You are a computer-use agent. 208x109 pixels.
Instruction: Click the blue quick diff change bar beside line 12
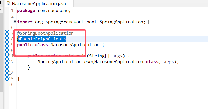pyautogui.click(x=7, y=62)
